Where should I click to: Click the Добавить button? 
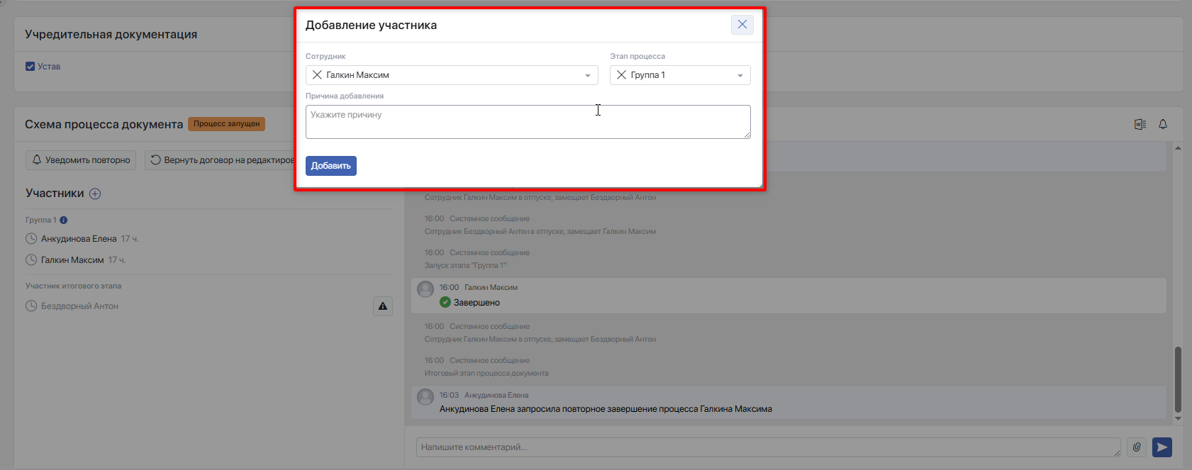[331, 166]
